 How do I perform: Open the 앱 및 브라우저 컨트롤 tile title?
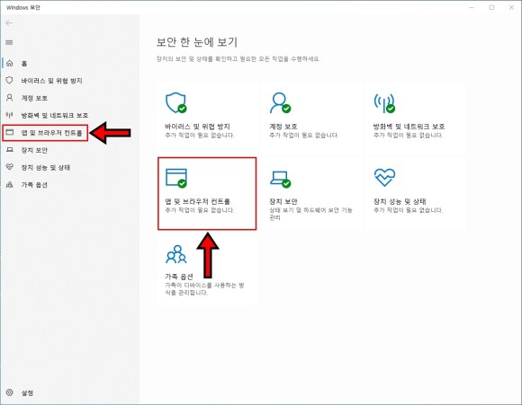click(197, 201)
